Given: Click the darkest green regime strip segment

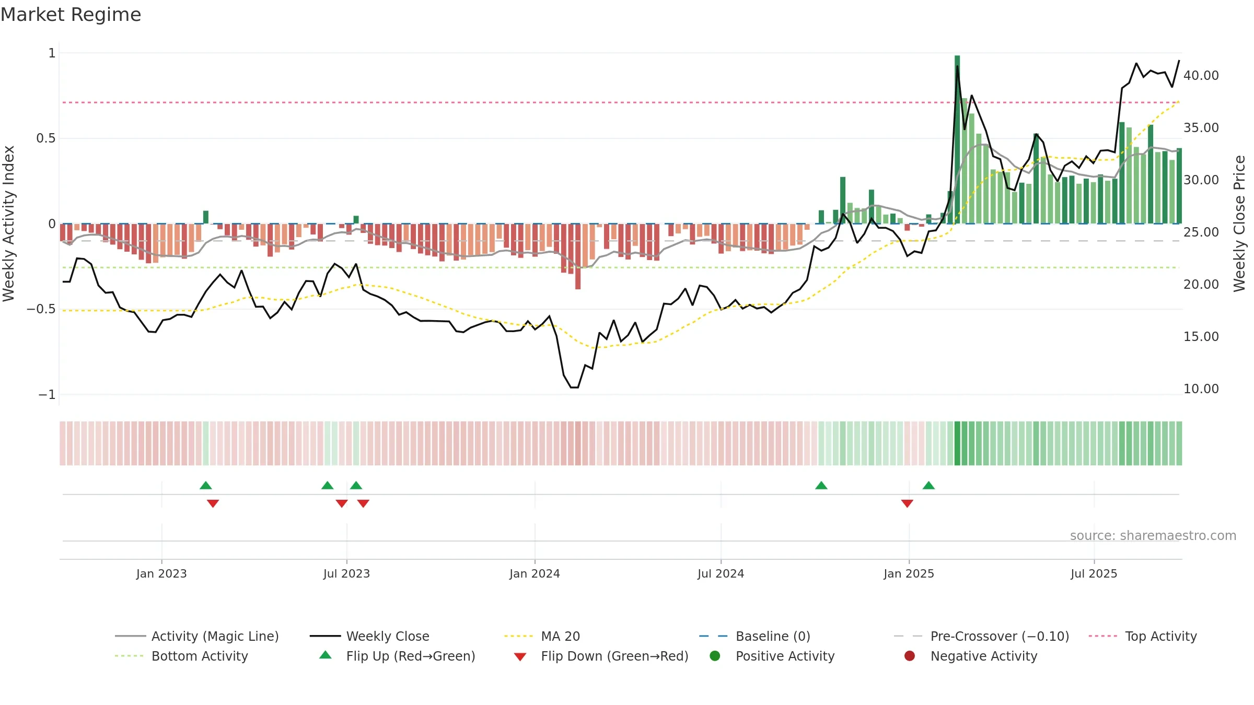Looking at the screenshot, I should pos(957,443).
